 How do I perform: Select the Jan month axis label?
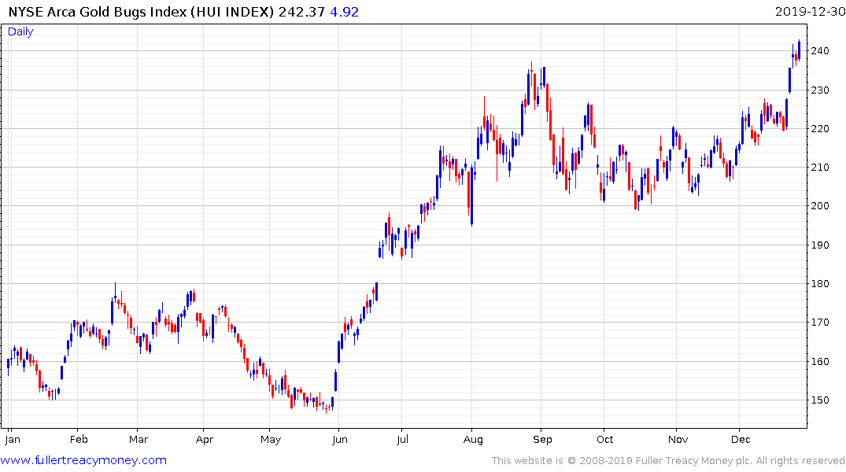pos(13,440)
